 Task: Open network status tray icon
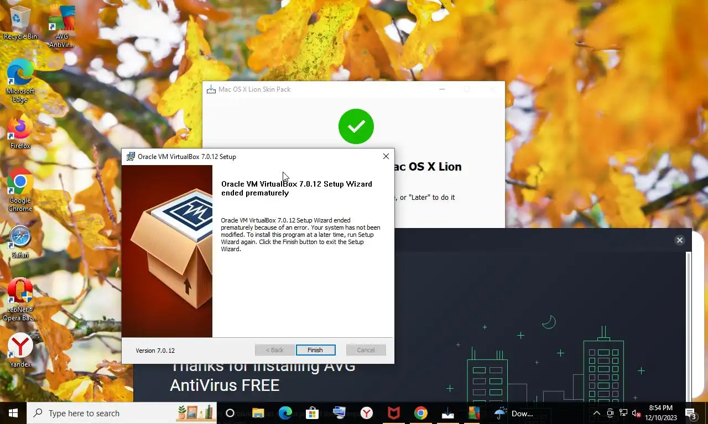tap(623, 413)
